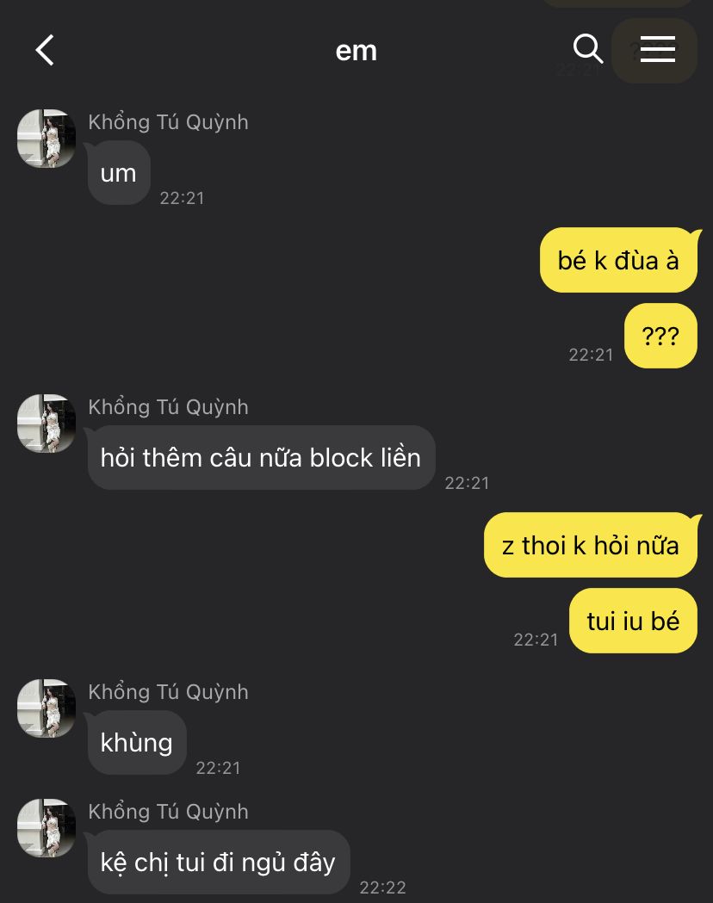This screenshot has height=903, width=713.
Task: Select the "tui iu bé" message
Action: tap(633, 621)
